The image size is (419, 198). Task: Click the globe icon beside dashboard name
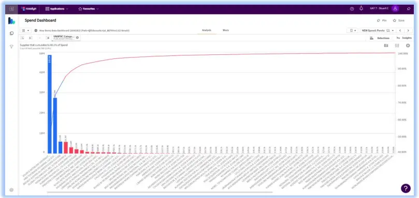(36, 31)
